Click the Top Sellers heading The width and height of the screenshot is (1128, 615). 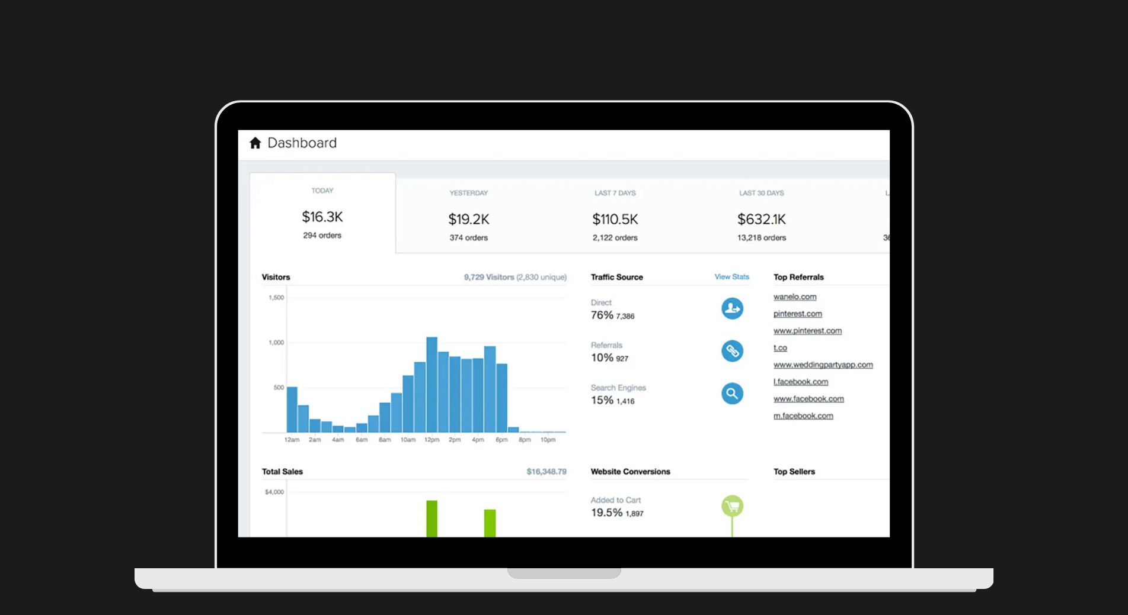794,472
